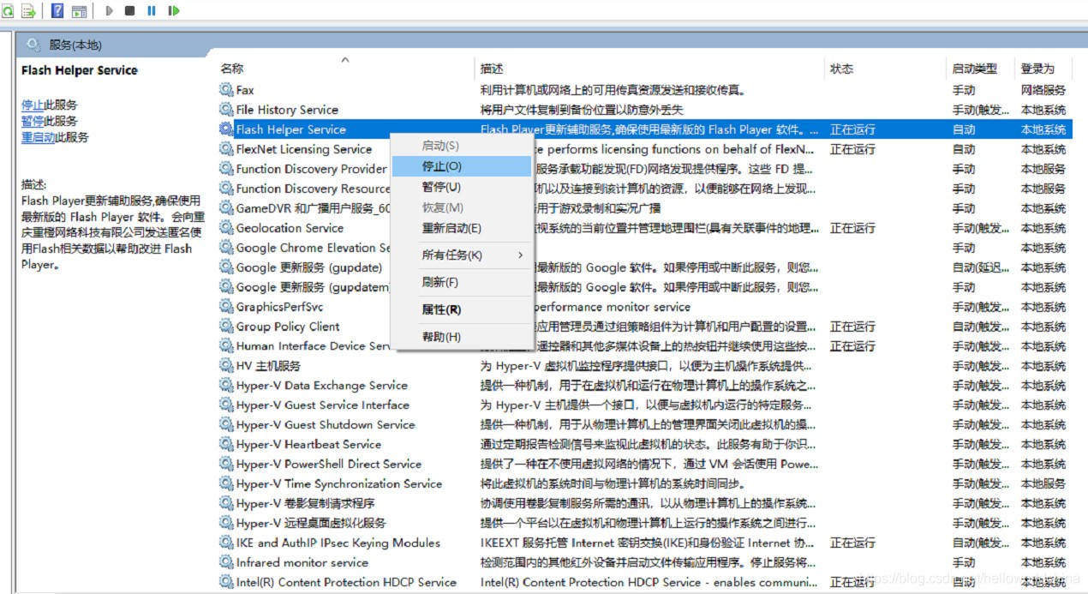Click gear icon of Hyper-V 卷影复制请求程序
Screen dimensions: 1088x594
[x=226, y=504]
